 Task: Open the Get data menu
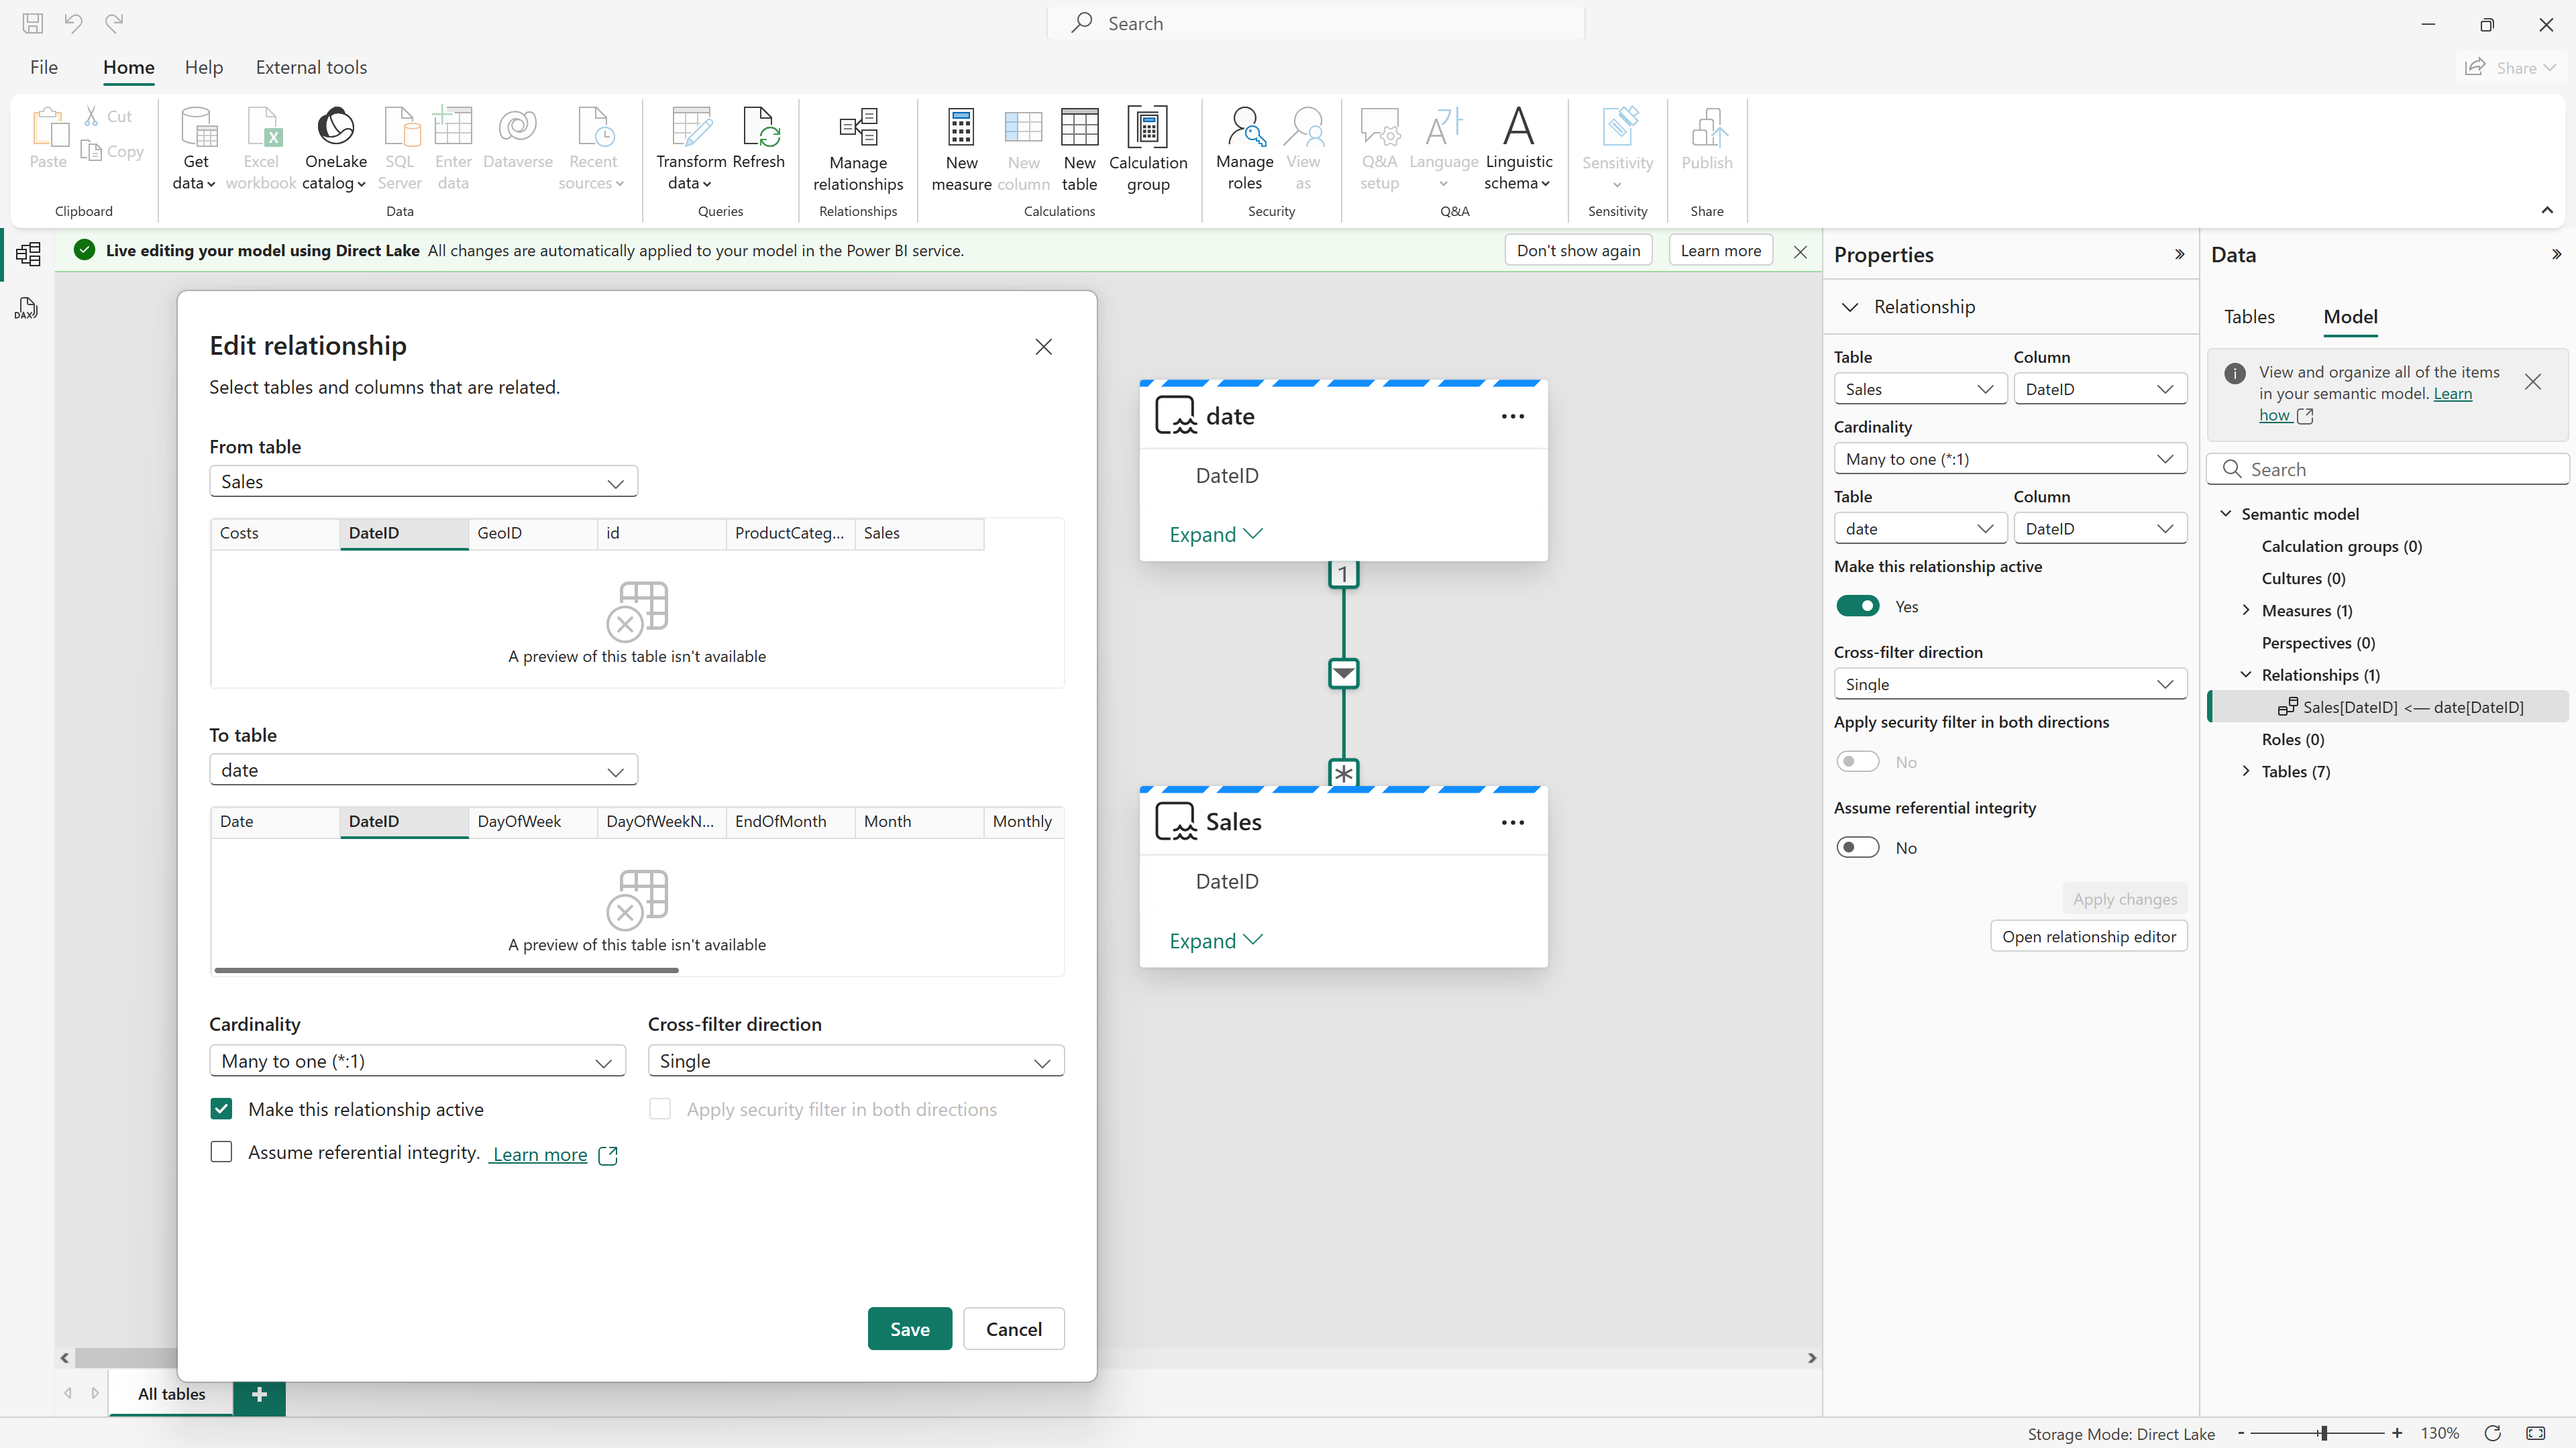[195, 148]
